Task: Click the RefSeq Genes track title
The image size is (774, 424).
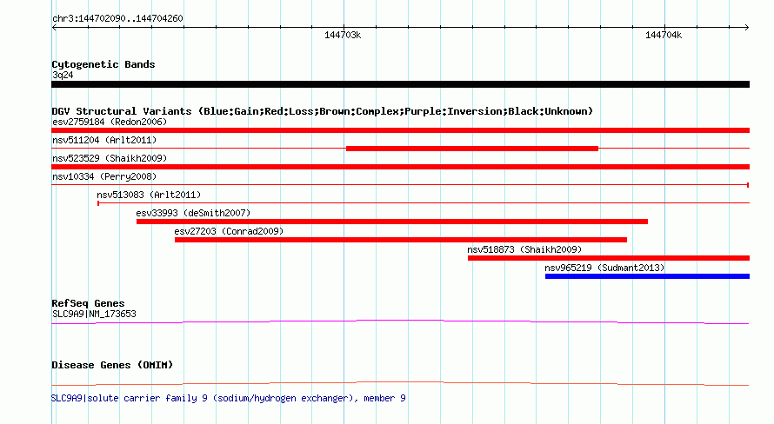Action: click(88, 304)
